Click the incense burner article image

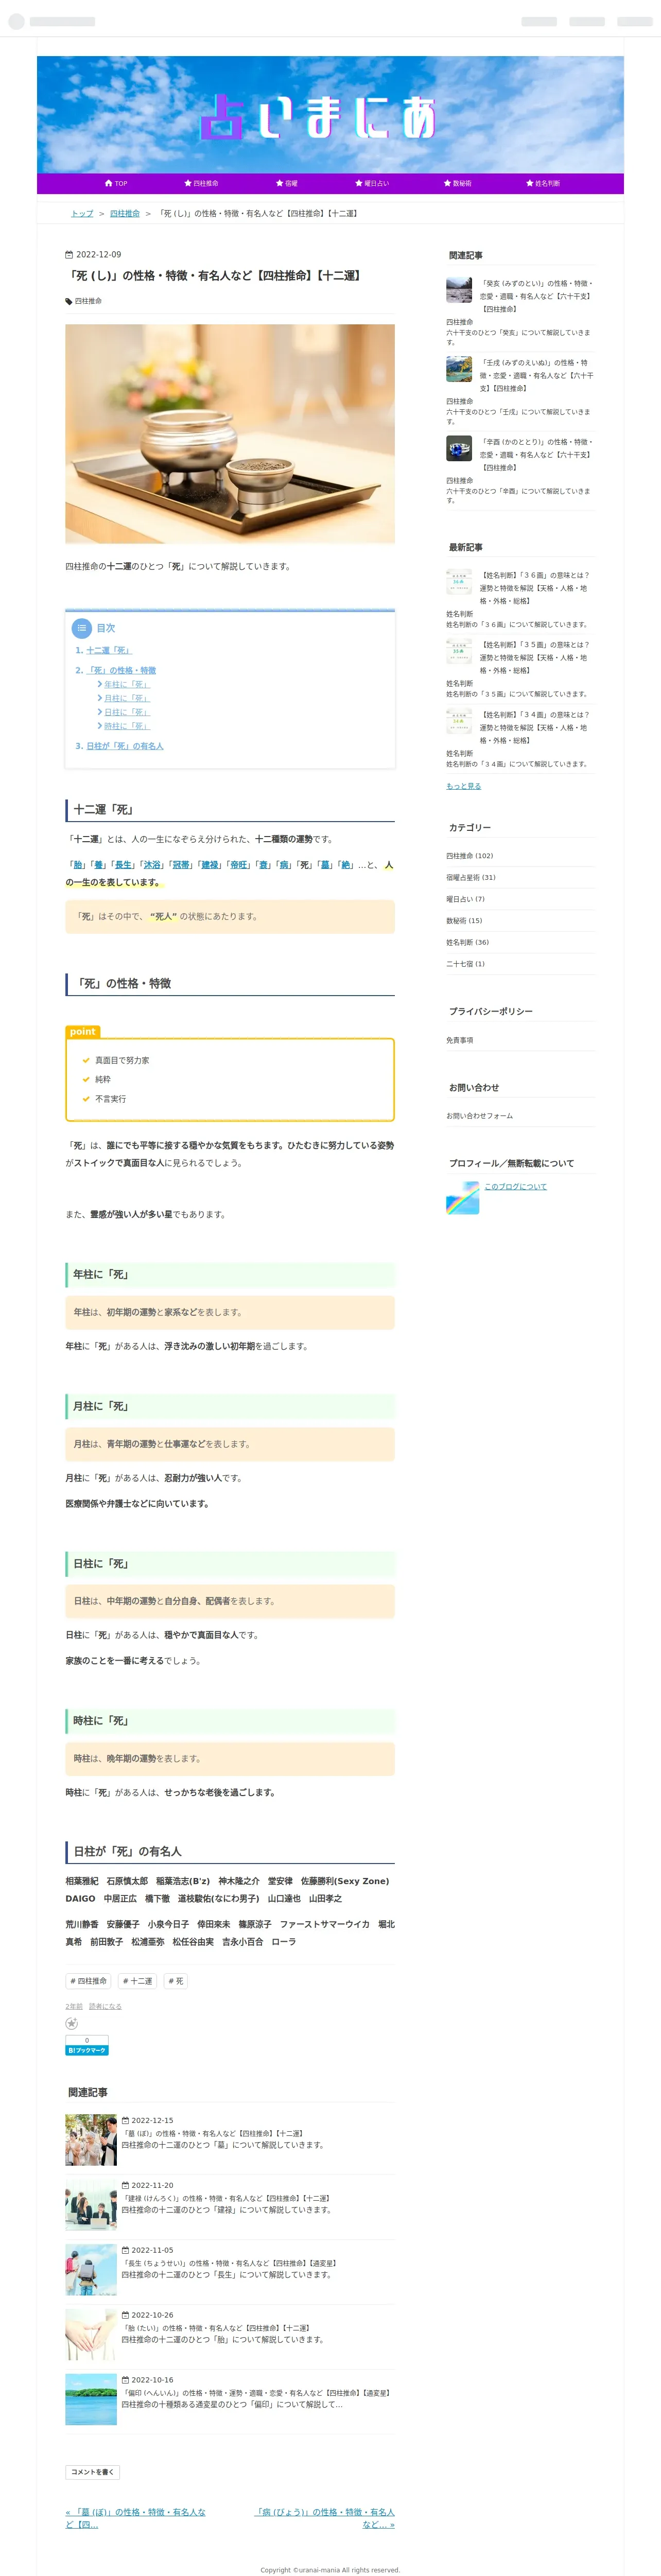230,434
